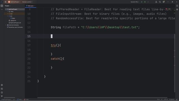Select the .gitignore file

tap(12, 20)
